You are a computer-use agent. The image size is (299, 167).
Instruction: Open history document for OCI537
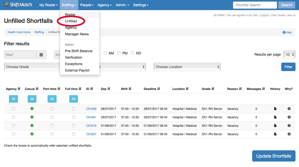pyautogui.click(x=275, y=134)
